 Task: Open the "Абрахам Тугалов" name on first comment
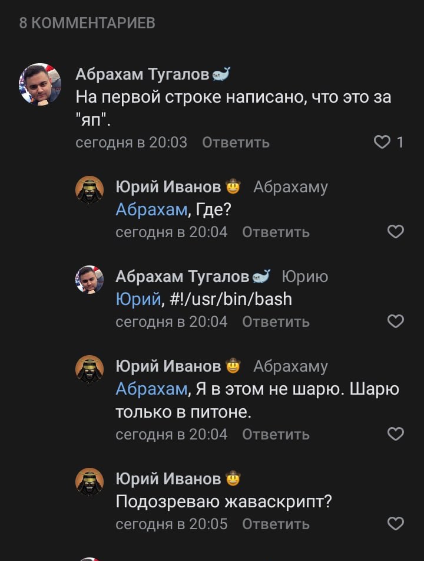coord(143,74)
